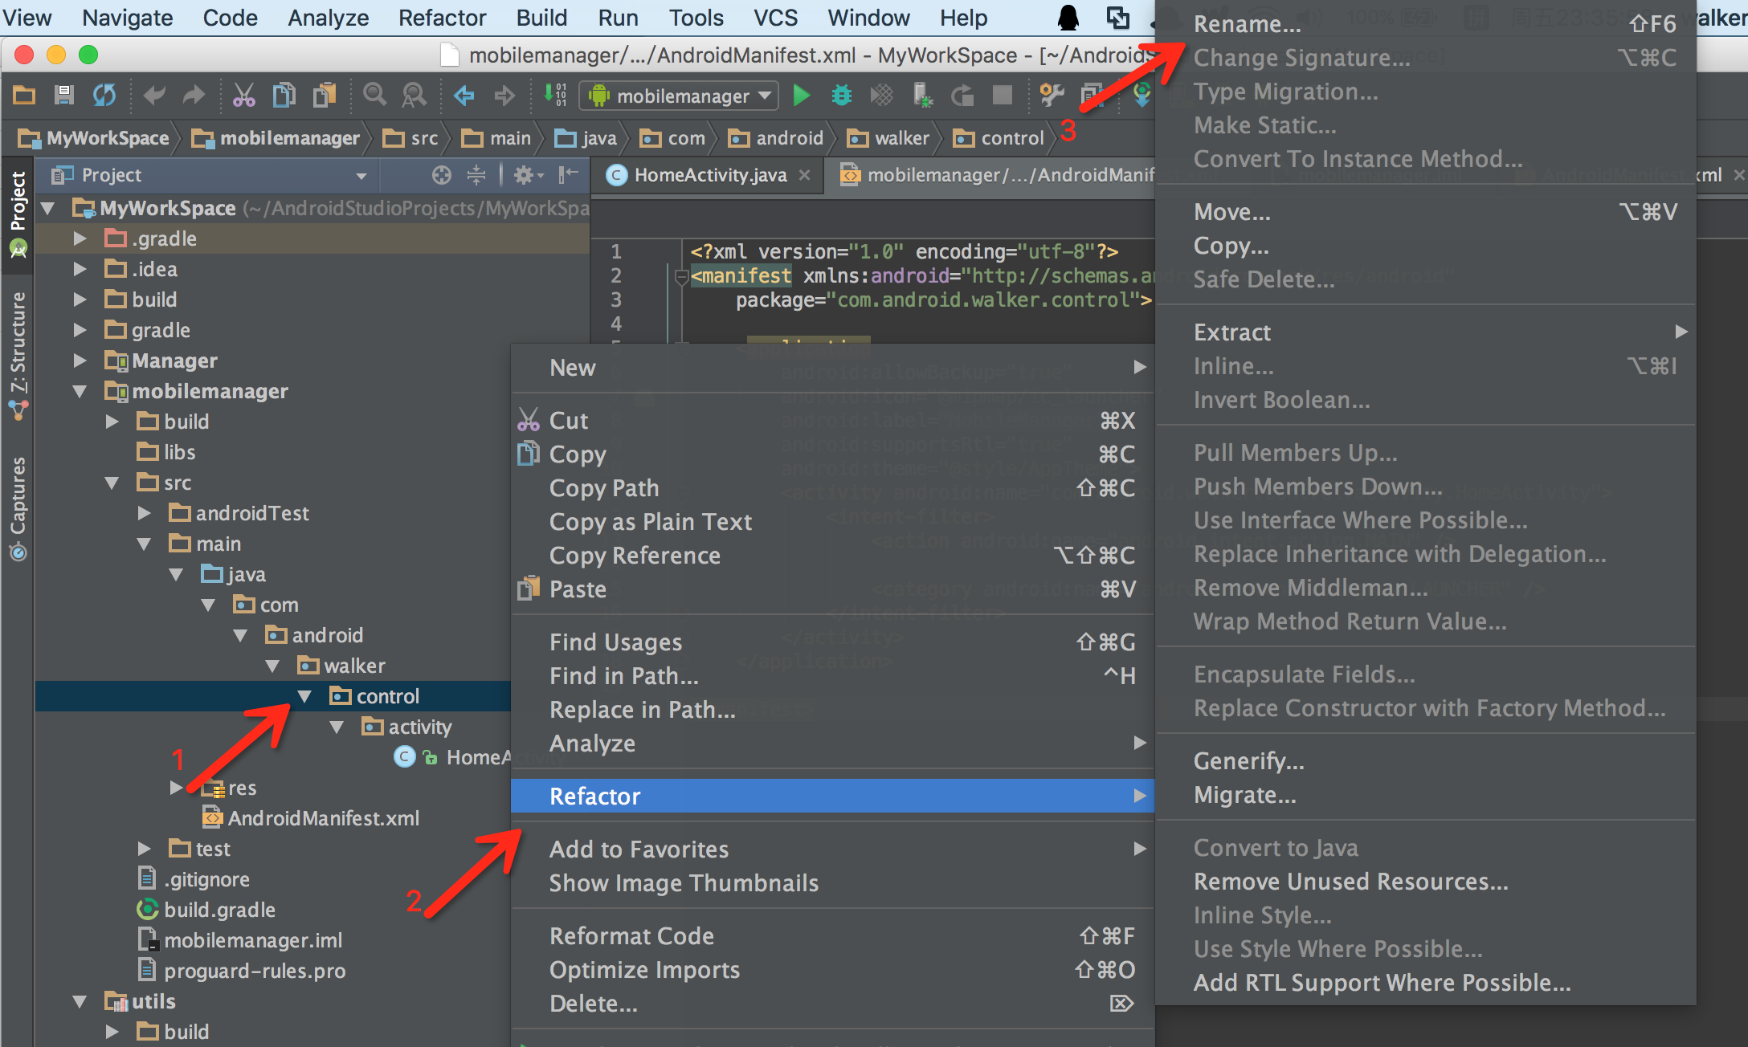Click the Undo arrow icon
This screenshot has height=1047, width=1748.
[154, 96]
